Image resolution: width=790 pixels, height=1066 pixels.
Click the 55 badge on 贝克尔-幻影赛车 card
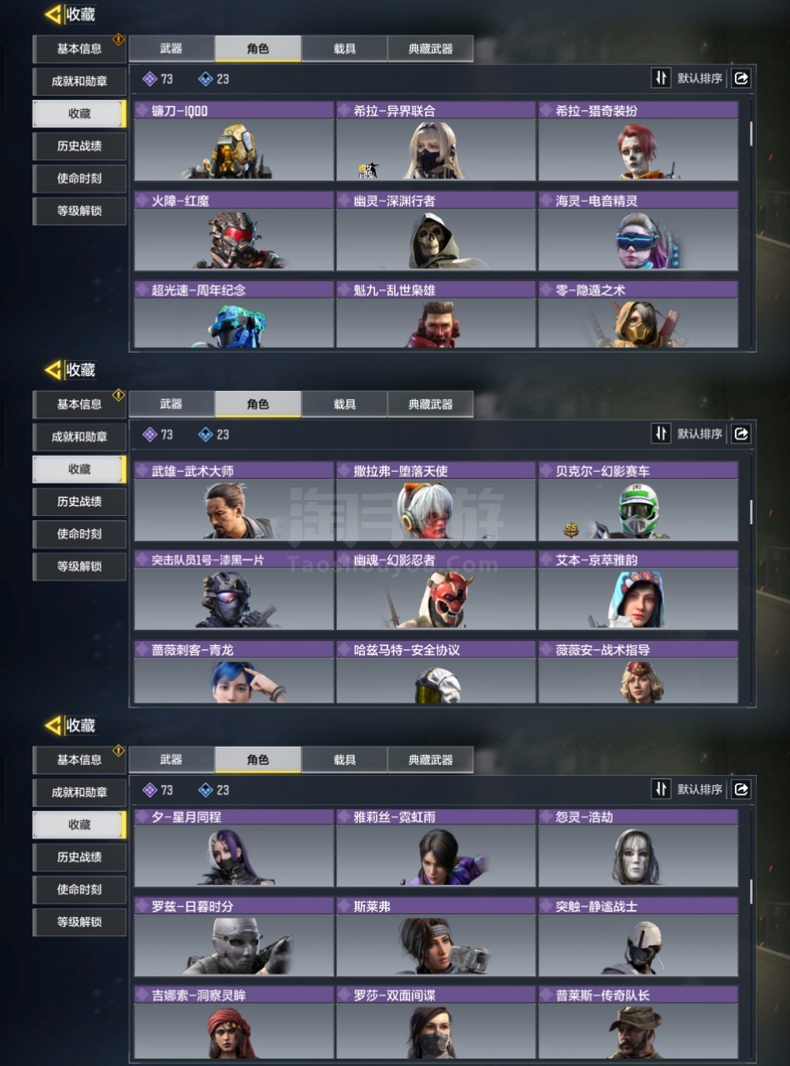(x=571, y=529)
